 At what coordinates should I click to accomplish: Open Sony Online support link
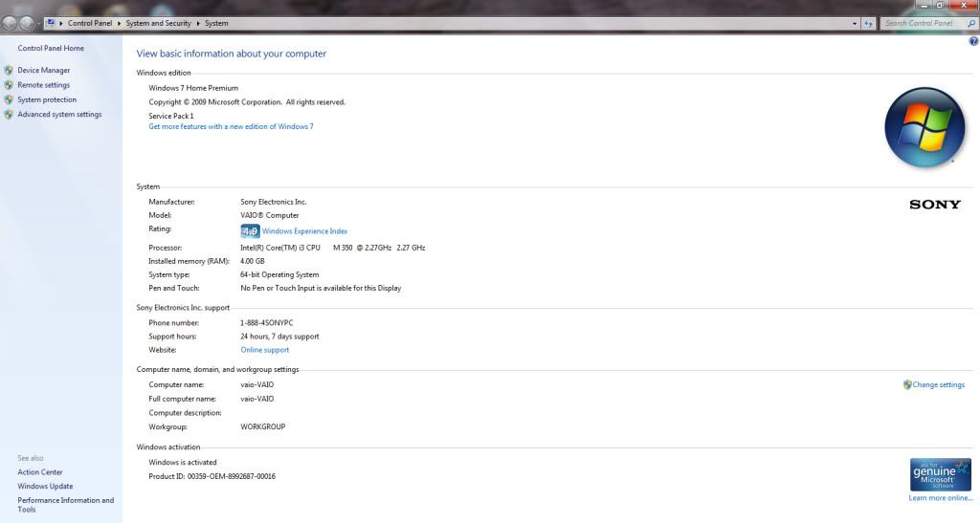tap(265, 350)
